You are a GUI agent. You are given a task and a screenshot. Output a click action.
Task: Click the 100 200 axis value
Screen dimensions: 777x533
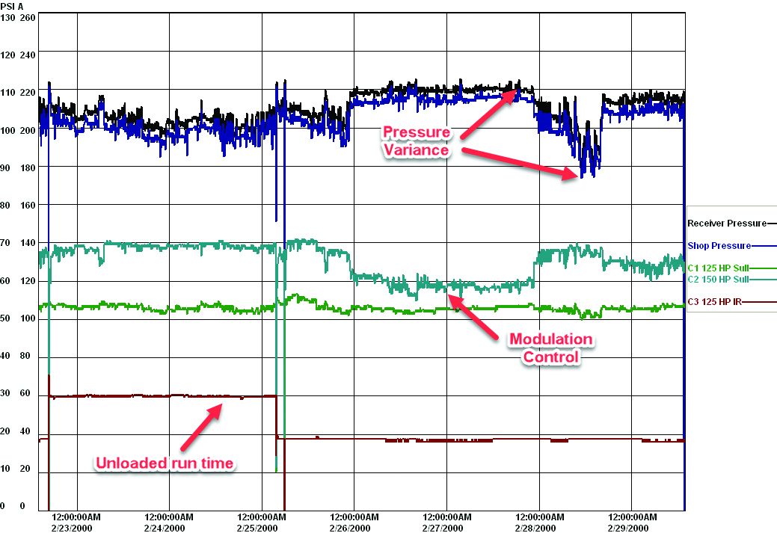[x=18, y=130]
